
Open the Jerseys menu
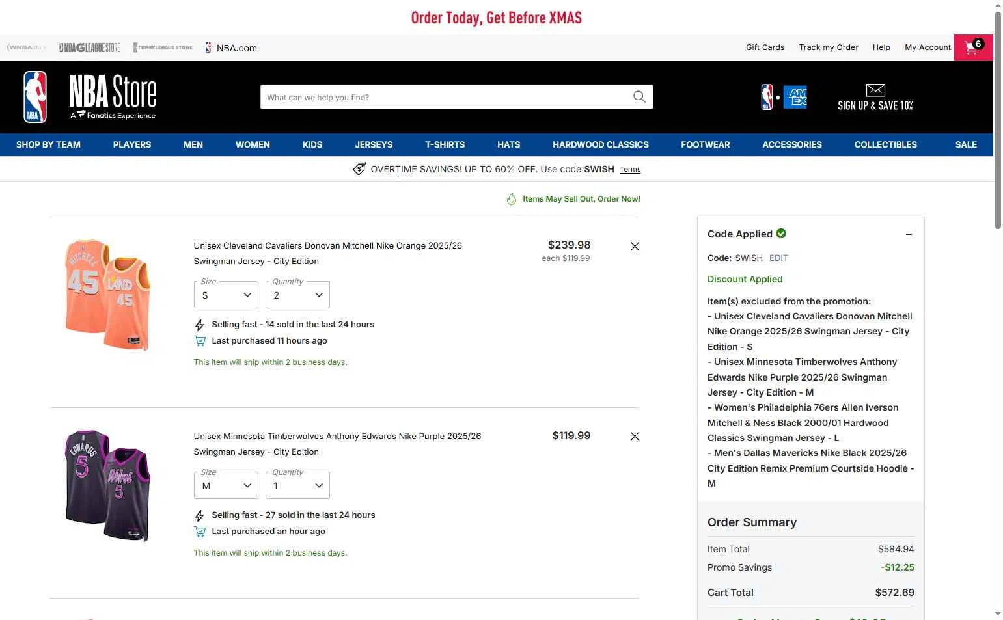[374, 144]
